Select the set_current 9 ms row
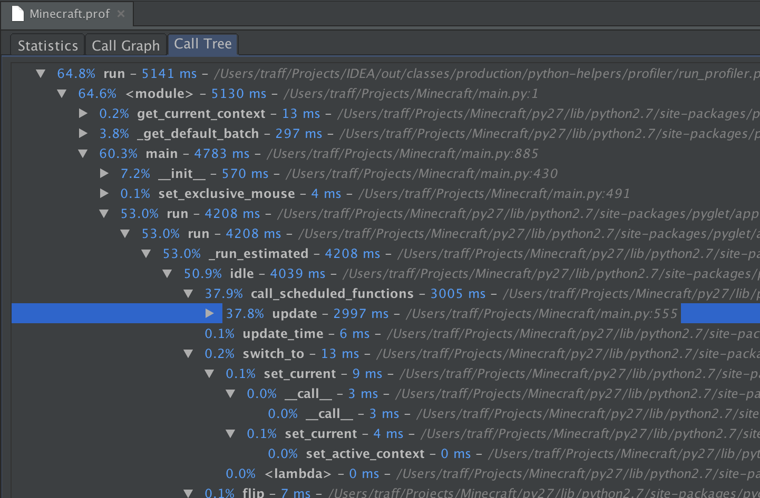 [386, 374]
